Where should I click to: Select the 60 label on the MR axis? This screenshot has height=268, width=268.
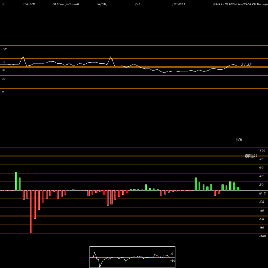tap(262, 168)
